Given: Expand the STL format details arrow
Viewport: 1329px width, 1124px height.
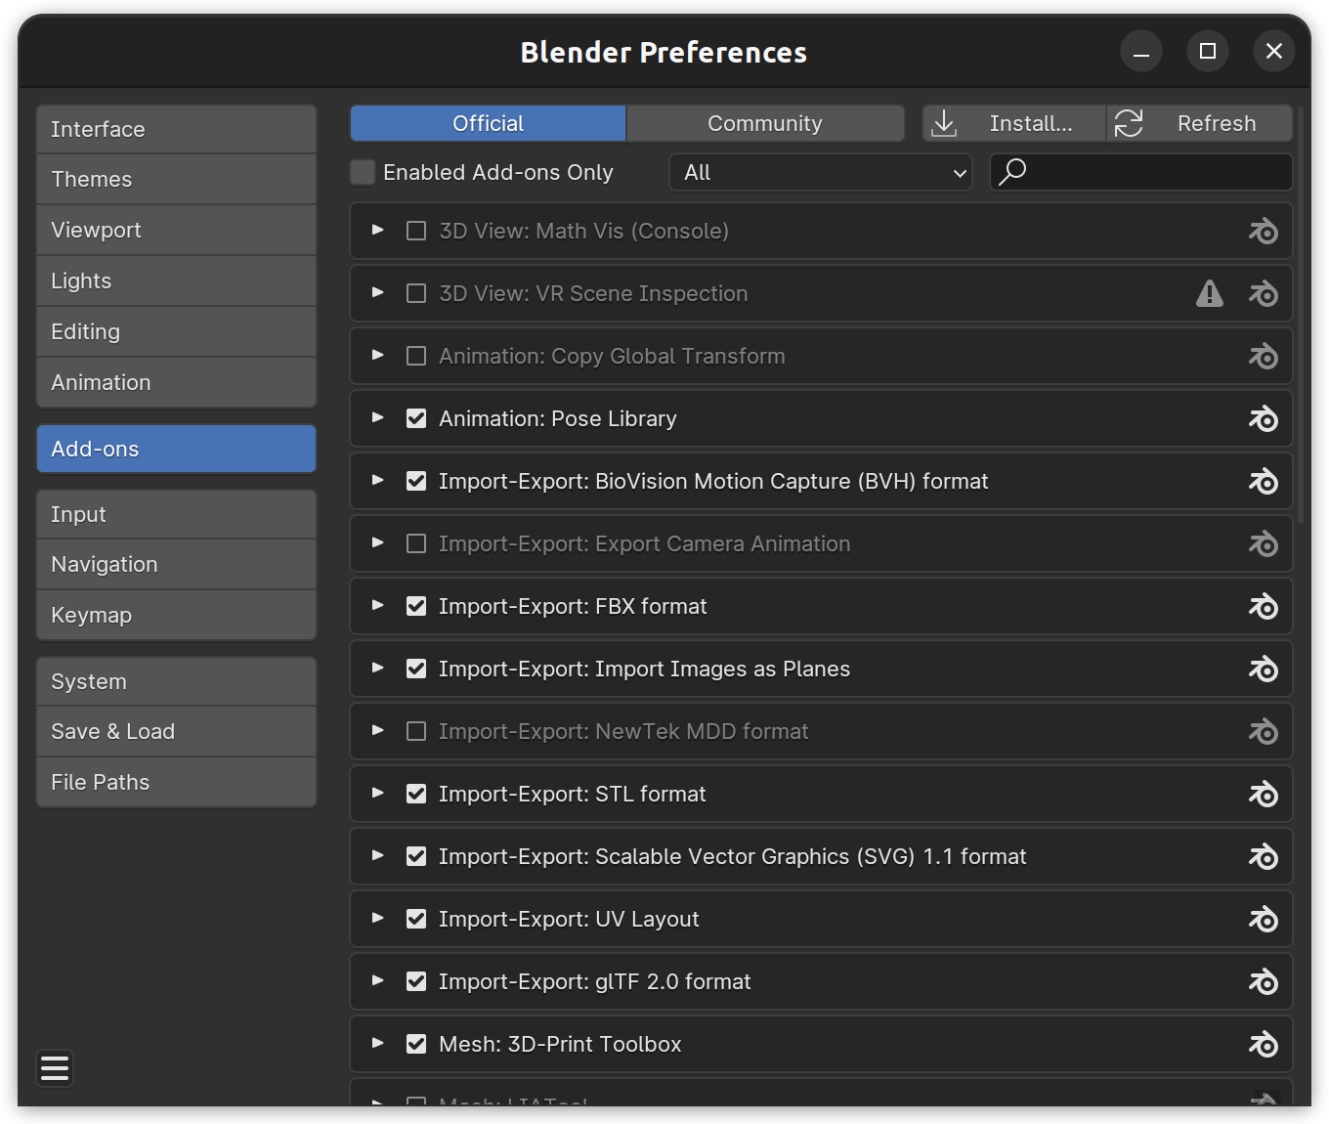Looking at the screenshot, I should (x=377, y=794).
